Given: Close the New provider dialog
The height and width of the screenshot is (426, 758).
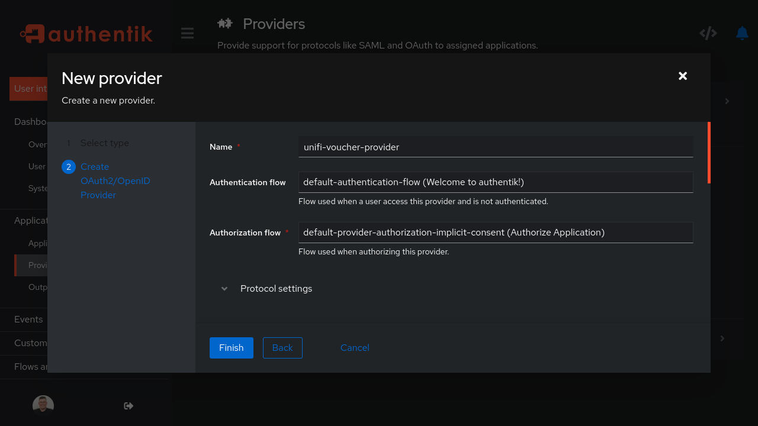Looking at the screenshot, I should point(682,76).
